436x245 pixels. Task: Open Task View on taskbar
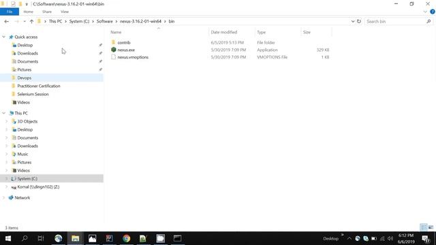pyautogui.click(x=41, y=238)
